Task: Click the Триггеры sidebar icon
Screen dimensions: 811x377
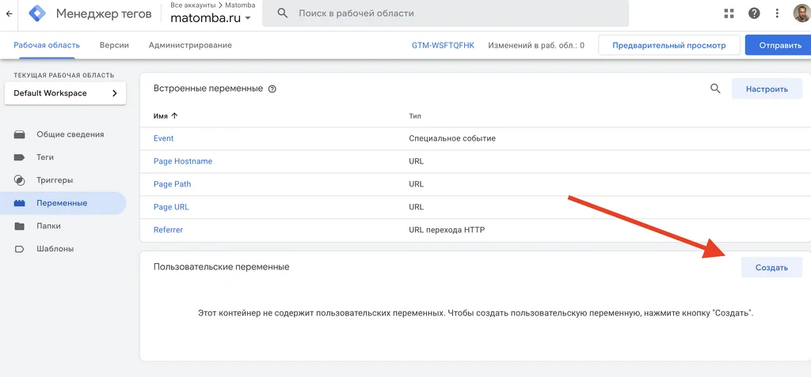Action: 20,180
